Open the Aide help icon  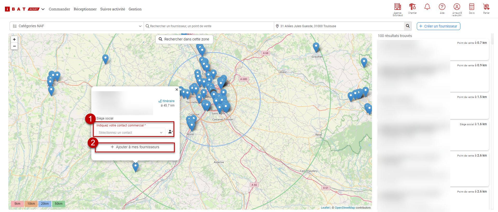pyautogui.click(x=442, y=7)
